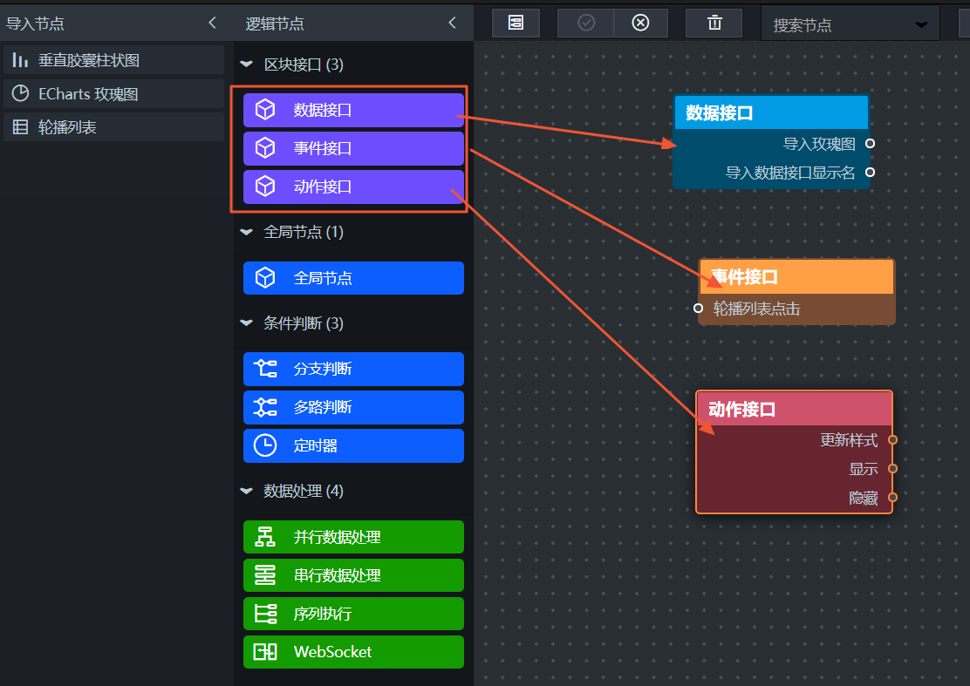Viewport: 970px width, 686px height.
Task: Select the 串行数据处理 node
Action: point(353,575)
